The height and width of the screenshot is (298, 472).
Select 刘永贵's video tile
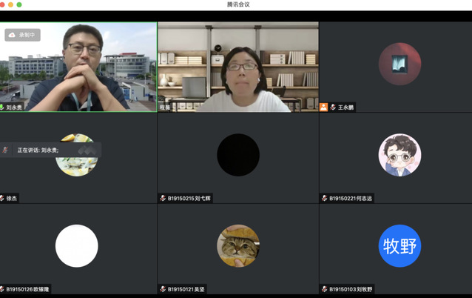click(x=78, y=67)
